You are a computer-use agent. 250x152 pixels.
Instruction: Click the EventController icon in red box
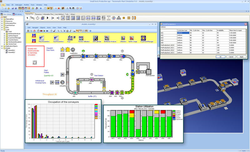point(35,63)
